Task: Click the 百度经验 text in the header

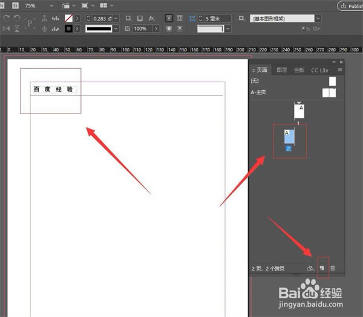Action: coord(53,89)
